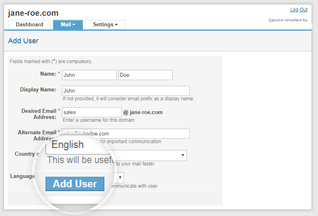Click the Desired Email field containing sales
Image resolution: width=318 pixels, height=216 pixels.
pyautogui.click(x=91, y=112)
